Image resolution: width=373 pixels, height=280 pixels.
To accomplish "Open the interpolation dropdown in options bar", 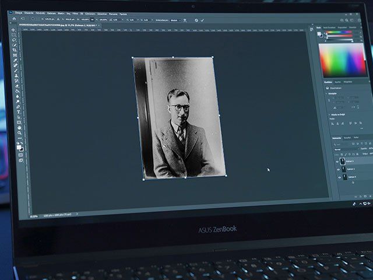I will 175,20.
